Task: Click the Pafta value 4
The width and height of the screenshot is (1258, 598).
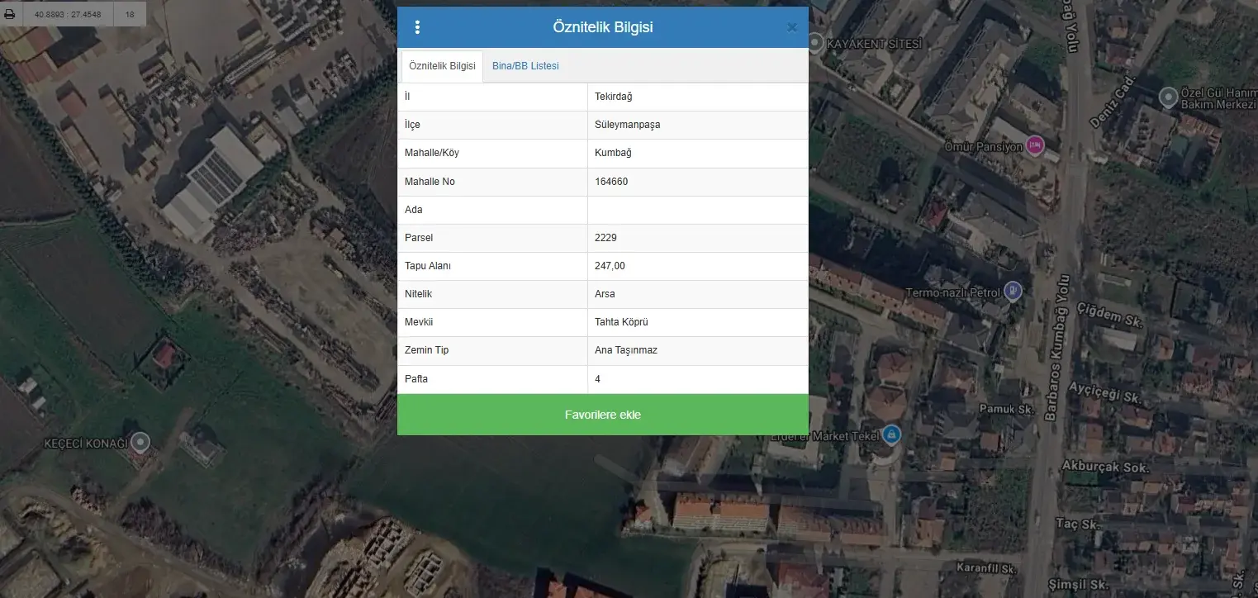Action: [x=698, y=379]
